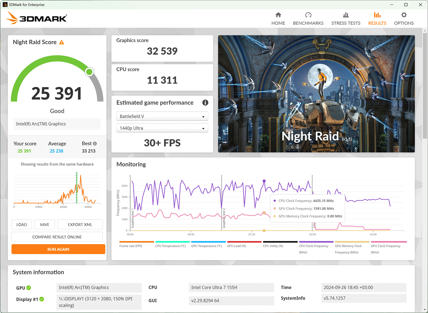Click the orange Run Again button
Screen dimensions: 428x313
click(x=58, y=249)
